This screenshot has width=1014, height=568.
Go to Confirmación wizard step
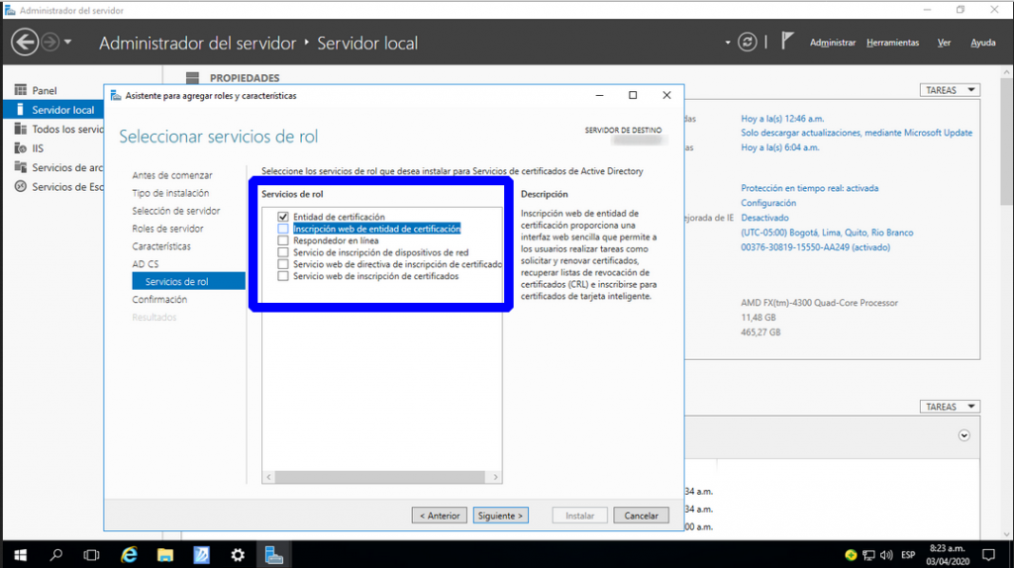(x=159, y=299)
